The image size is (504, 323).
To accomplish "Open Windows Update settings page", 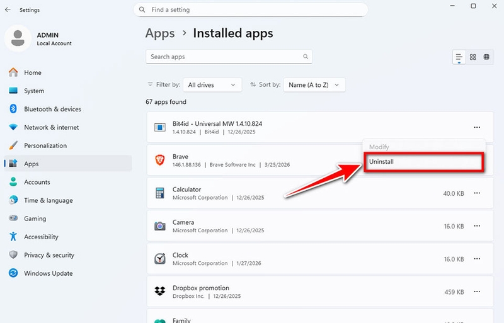I will (x=68, y=273).
